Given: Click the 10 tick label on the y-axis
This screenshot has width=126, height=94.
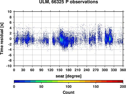Looking at the screenshot, I should pos(10,12).
